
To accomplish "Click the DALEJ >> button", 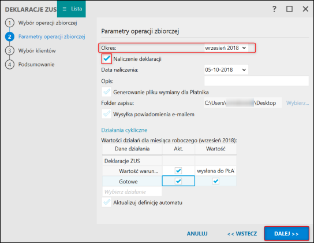I will click(x=286, y=234).
